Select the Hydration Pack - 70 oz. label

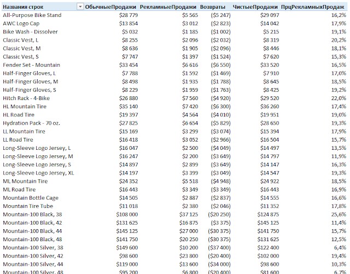[x=31, y=123]
